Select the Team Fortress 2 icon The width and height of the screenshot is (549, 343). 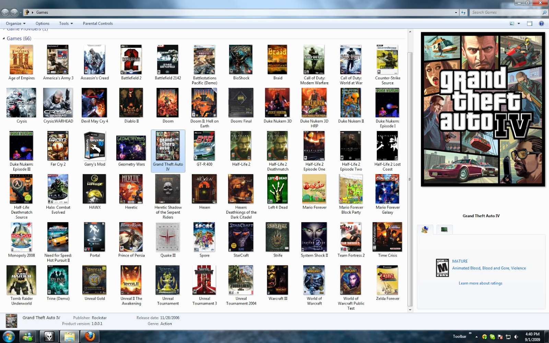351,237
